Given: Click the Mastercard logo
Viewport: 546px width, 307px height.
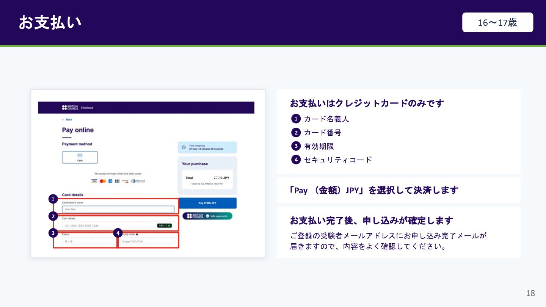Looking at the screenshot, I should 102,181.
